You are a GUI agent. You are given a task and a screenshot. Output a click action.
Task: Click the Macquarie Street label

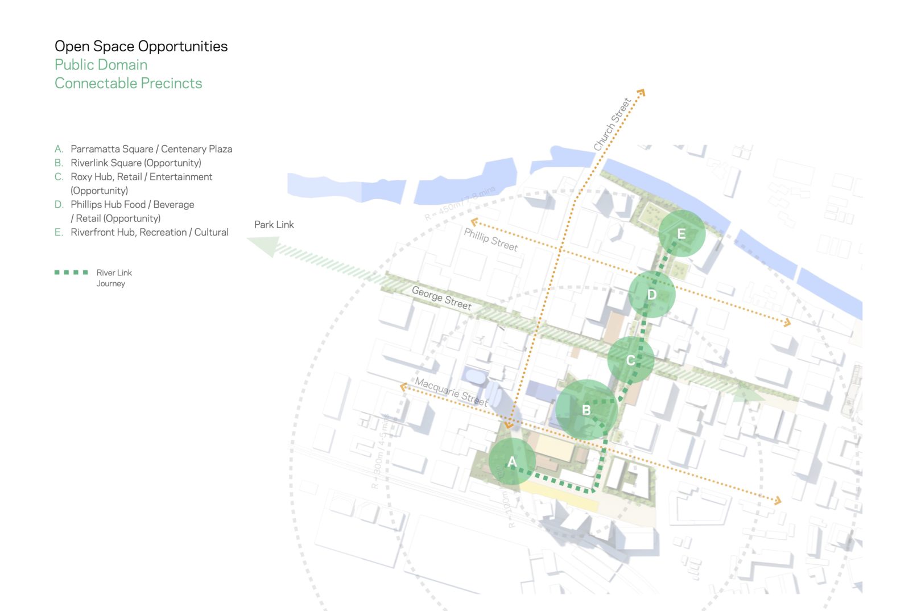[451, 391]
